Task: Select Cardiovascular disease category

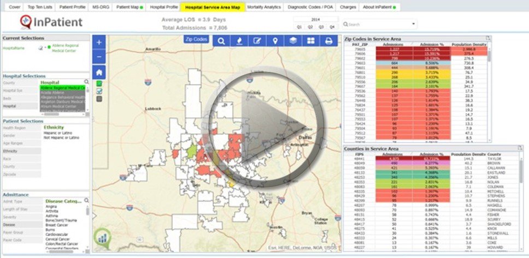Action: pos(56,235)
